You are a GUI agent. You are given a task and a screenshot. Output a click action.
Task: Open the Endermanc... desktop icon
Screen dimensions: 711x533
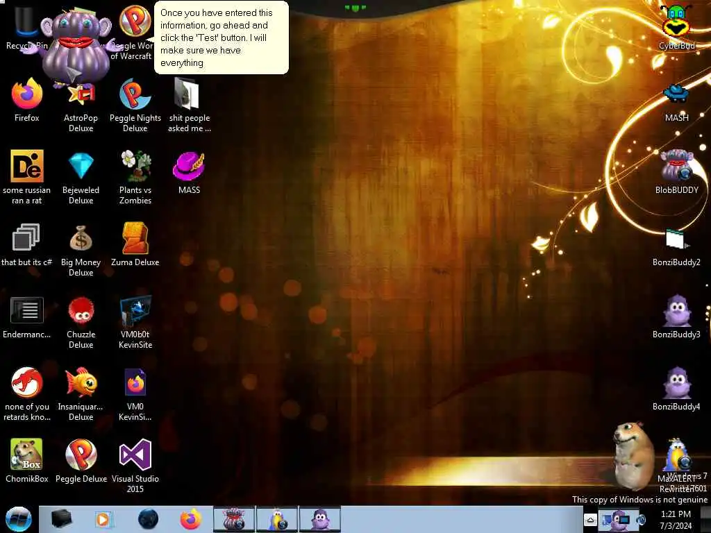[27, 317]
